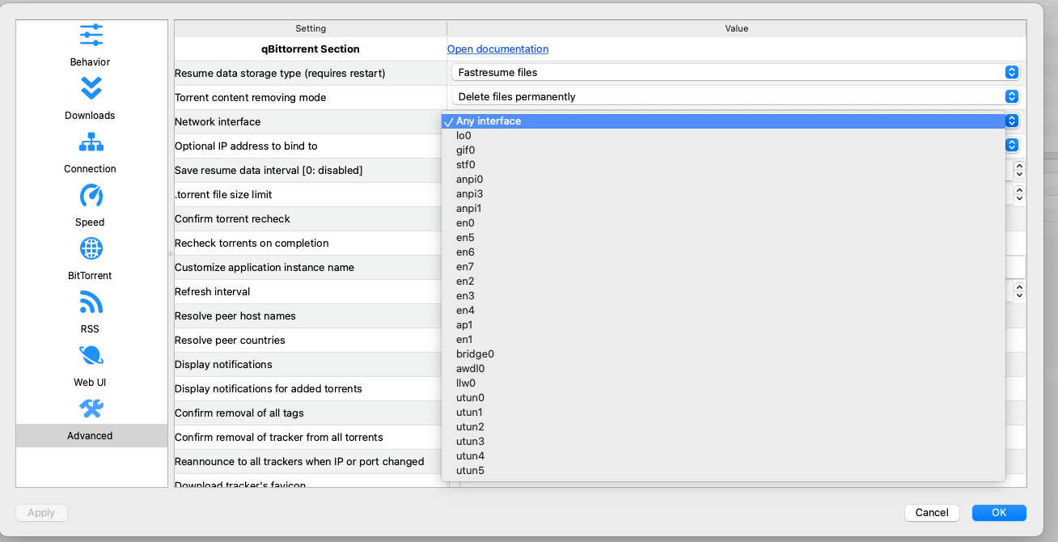Pick utun2 from the interface list

723,427
